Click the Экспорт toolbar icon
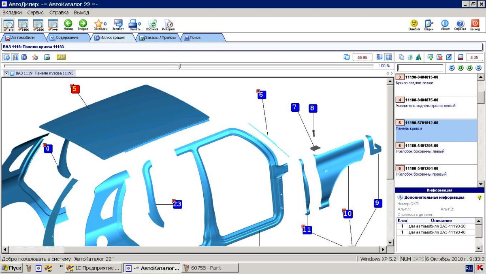 pyautogui.click(x=118, y=25)
